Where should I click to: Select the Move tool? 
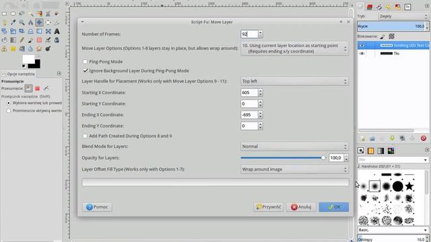coord(39,22)
